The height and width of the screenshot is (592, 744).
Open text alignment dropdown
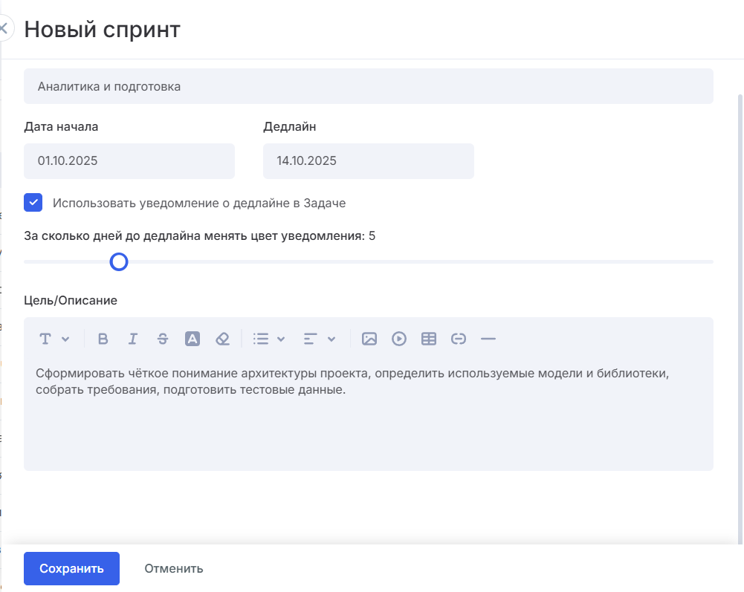click(319, 339)
